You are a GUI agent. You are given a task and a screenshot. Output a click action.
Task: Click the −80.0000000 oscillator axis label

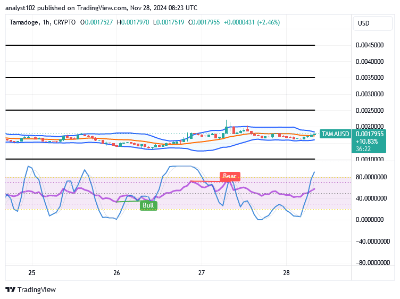(x=373, y=262)
